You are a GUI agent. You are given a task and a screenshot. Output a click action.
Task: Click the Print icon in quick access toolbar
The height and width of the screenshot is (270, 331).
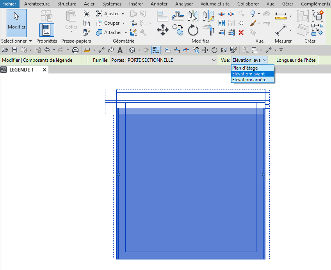75,50
